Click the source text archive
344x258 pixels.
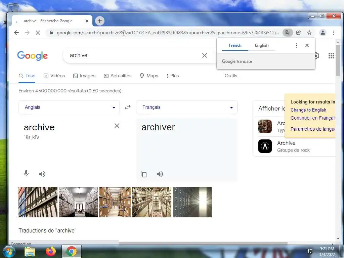[x=39, y=127]
